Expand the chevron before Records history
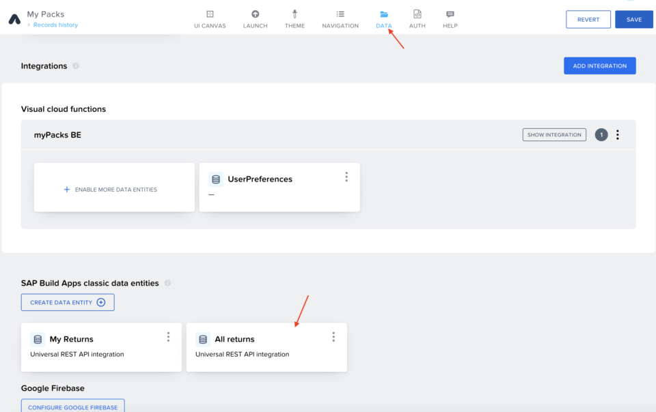Screen dimensions: 656x412 point(29,25)
